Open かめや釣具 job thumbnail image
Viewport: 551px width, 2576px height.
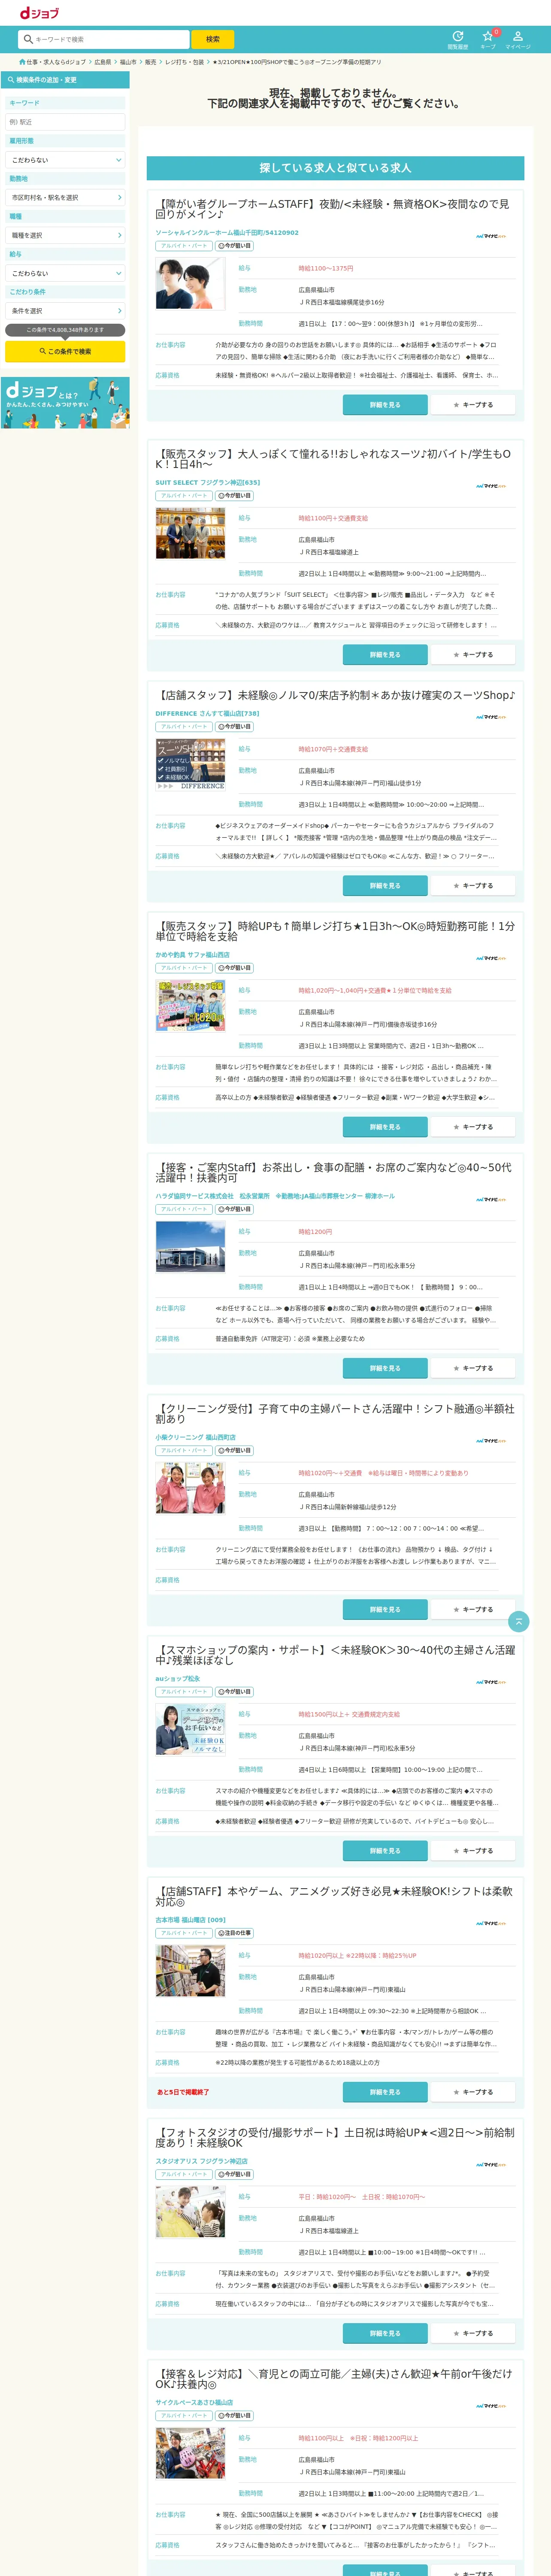190,1005
